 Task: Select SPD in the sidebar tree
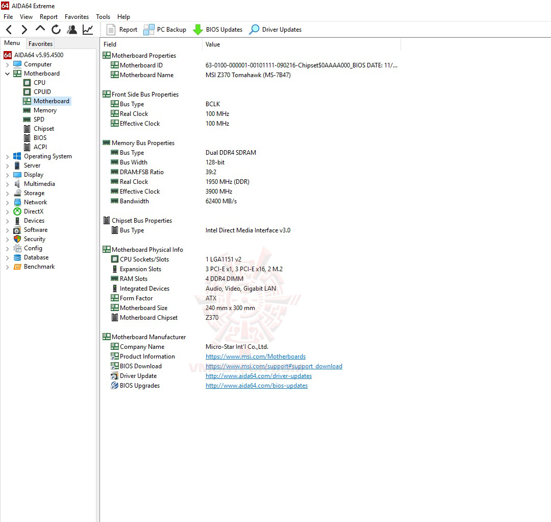tap(39, 119)
